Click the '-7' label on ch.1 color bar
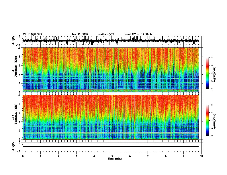The image size is (227, 175). click(211, 89)
